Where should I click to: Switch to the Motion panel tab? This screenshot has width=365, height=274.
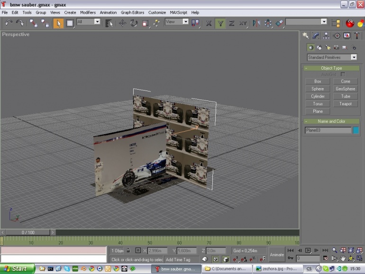tap(337, 36)
